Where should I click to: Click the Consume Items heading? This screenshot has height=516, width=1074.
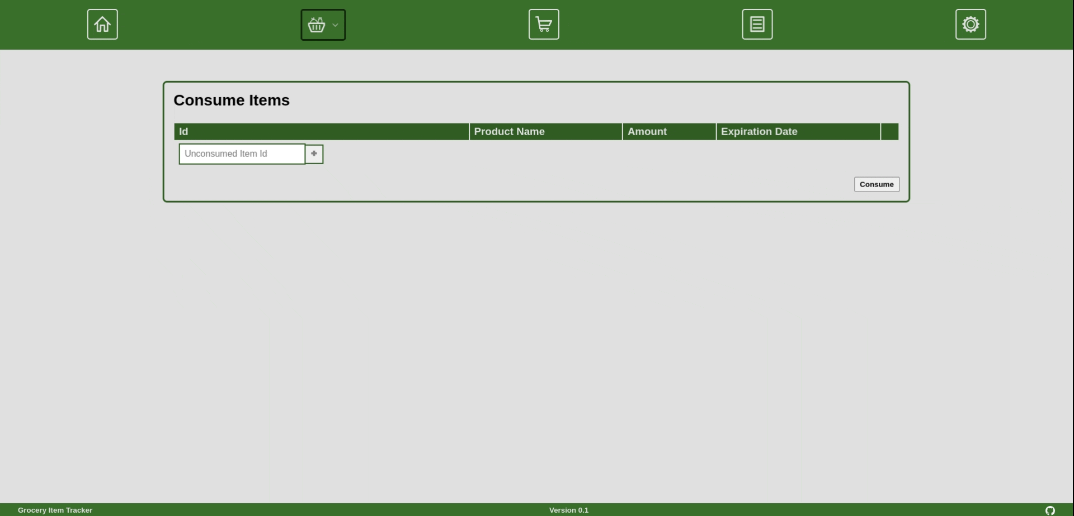[x=232, y=101]
